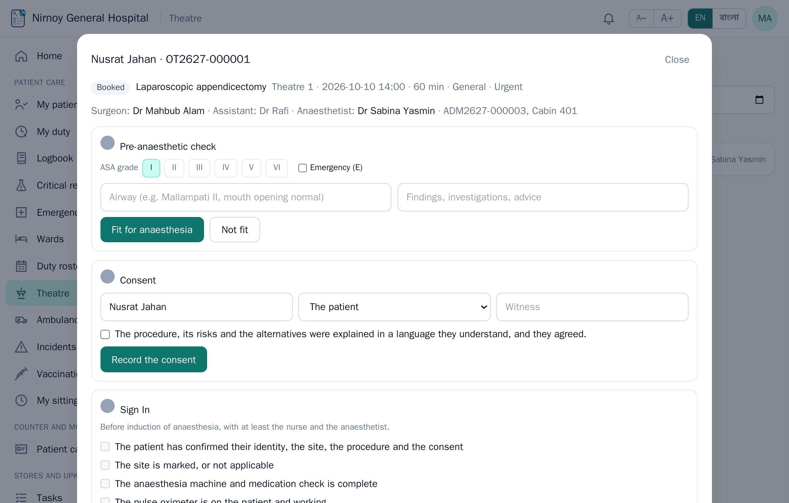Increase font size with A+ button
789x503 pixels.
[x=668, y=18]
